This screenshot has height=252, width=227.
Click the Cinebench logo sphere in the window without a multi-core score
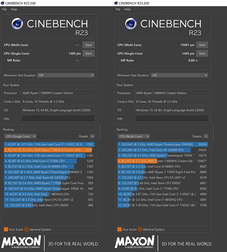point(17,24)
